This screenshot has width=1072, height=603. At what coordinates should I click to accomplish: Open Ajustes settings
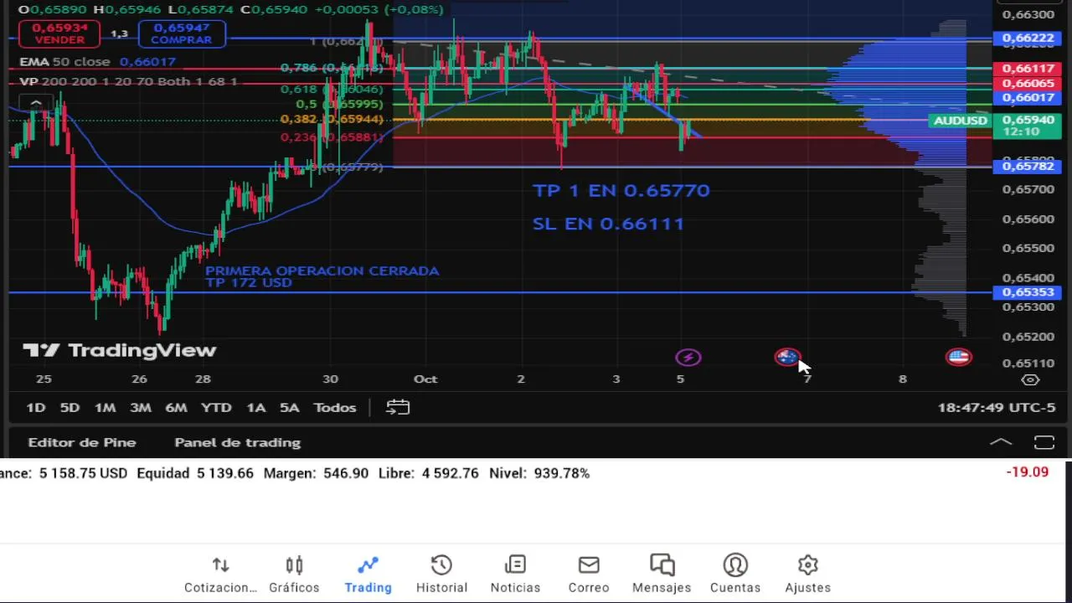pos(807,575)
